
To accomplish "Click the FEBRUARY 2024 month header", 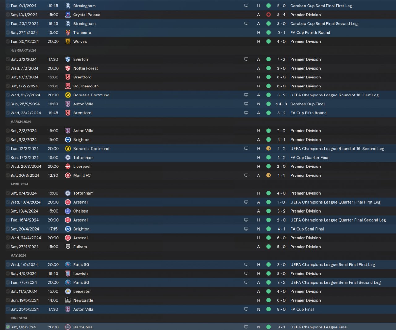I will tap(23, 50).
